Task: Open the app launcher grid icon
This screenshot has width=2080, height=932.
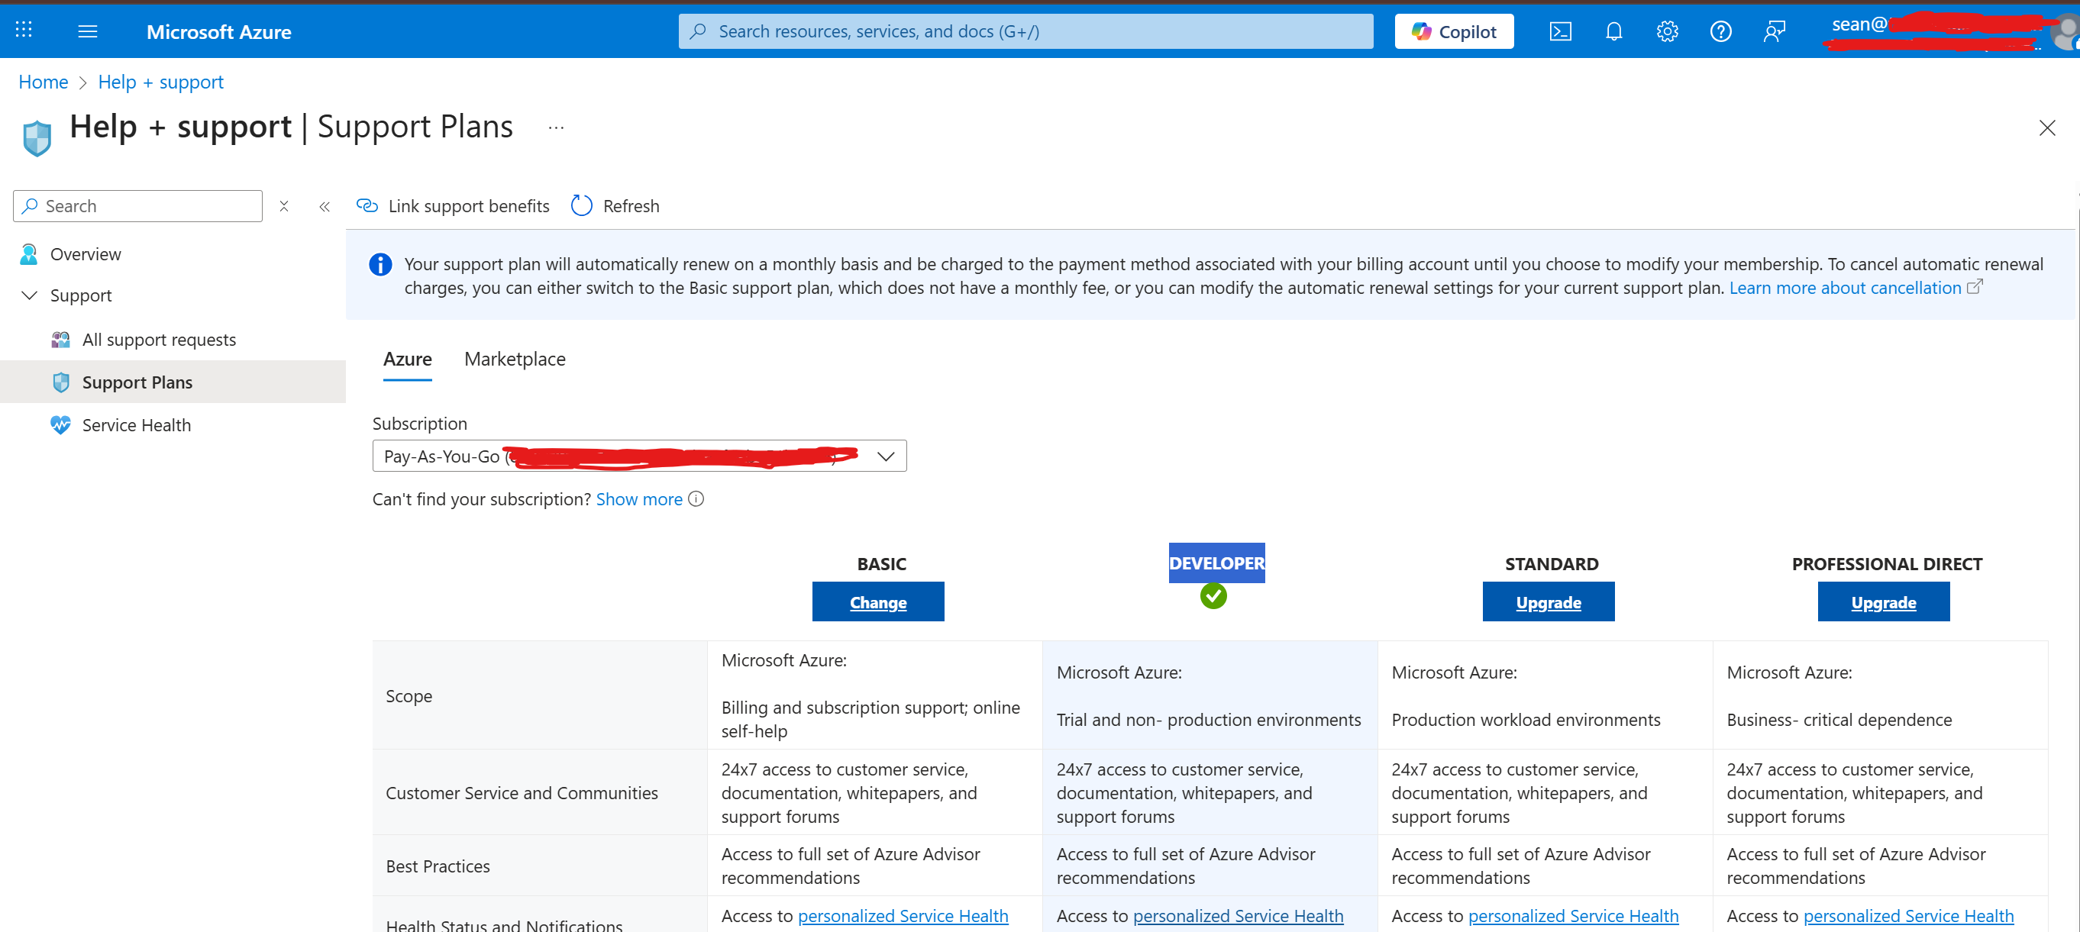Action: pyautogui.click(x=24, y=31)
